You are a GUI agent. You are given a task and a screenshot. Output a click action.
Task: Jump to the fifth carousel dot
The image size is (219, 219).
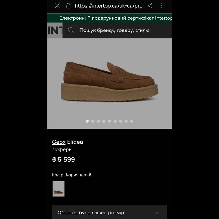(109, 121)
